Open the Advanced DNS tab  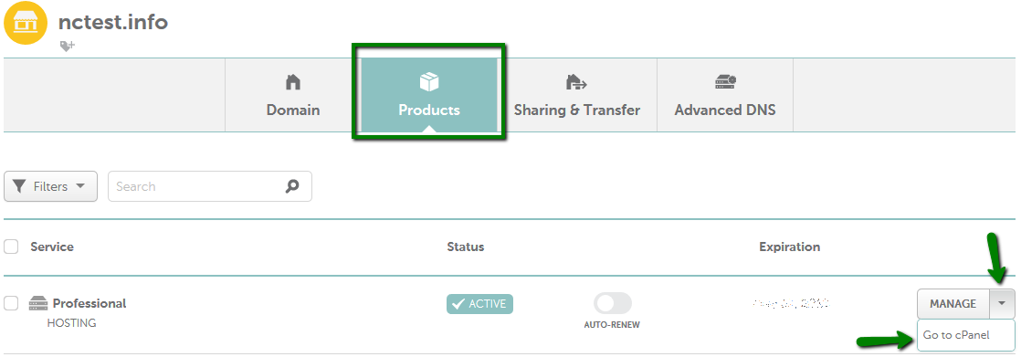pyautogui.click(x=725, y=95)
